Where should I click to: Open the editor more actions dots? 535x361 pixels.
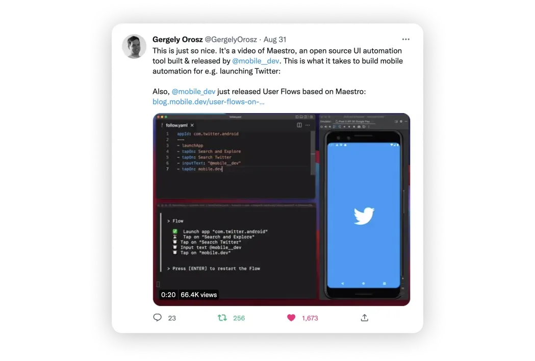[308, 125]
